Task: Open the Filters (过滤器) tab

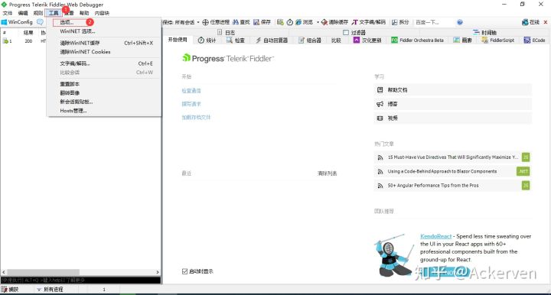Action: 354,32
